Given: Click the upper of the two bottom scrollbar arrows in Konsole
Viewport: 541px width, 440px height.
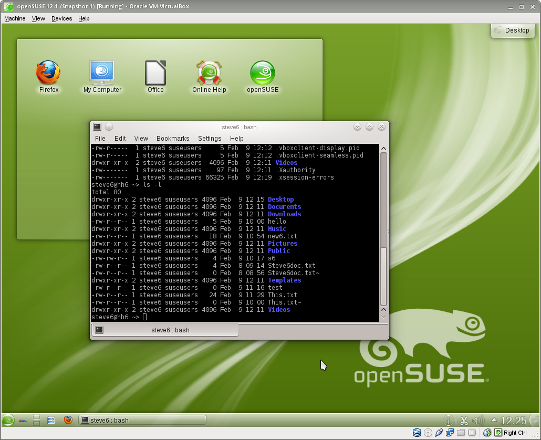Looking at the screenshot, I should click(x=383, y=310).
